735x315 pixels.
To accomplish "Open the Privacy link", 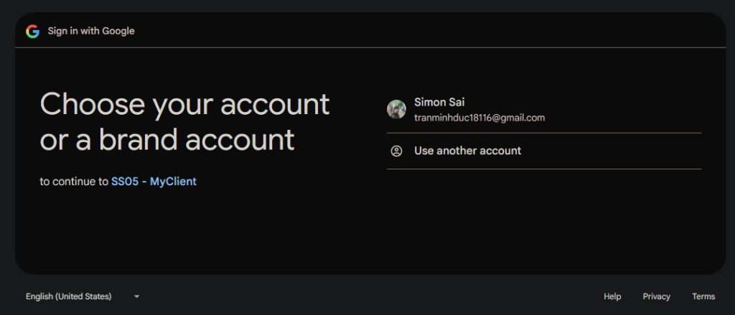I will [656, 296].
